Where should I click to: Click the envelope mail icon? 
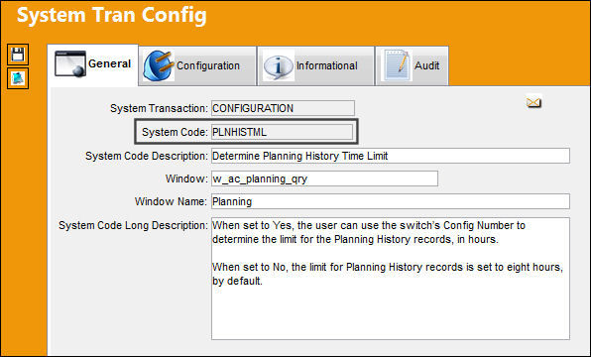click(533, 102)
